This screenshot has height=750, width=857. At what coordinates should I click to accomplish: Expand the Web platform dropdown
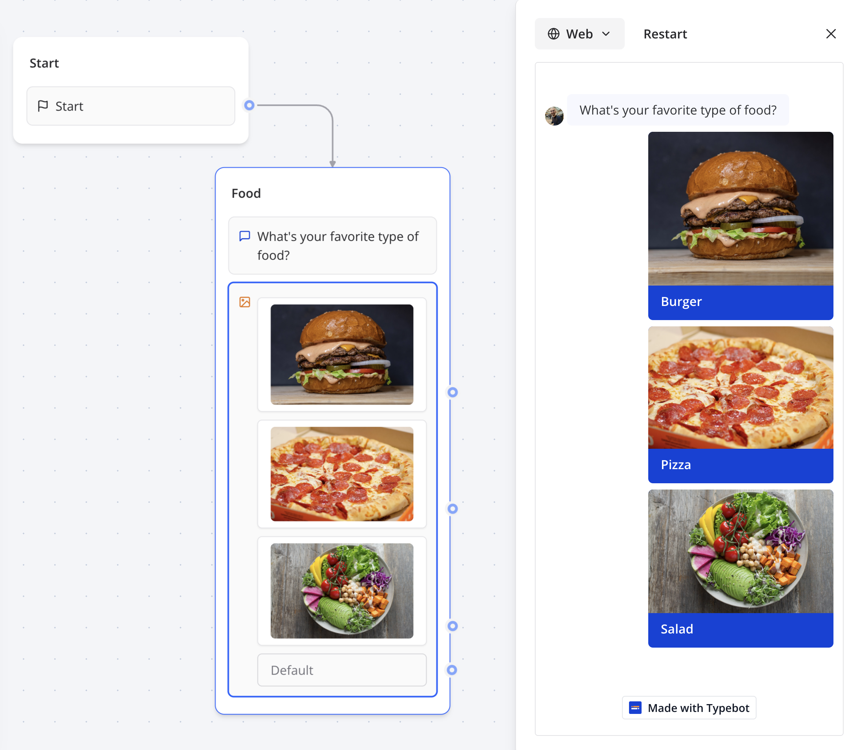[579, 33]
